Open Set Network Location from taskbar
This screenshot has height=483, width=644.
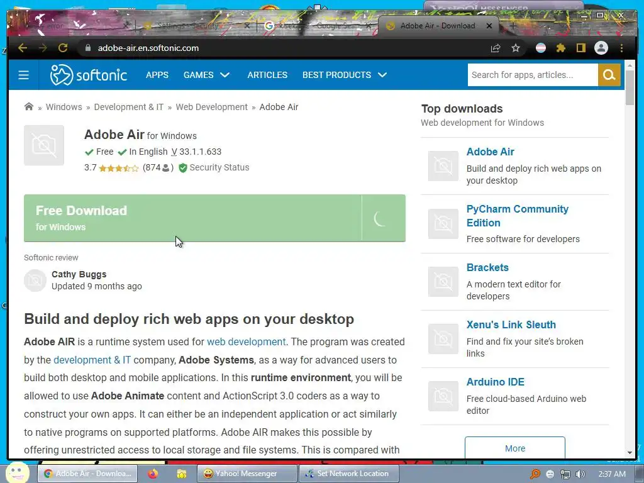click(x=348, y=474)
